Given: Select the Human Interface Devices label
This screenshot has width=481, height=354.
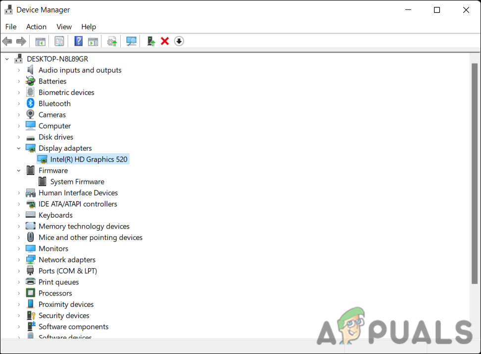Looking at the screenshot, I should (x=78, y=193).
